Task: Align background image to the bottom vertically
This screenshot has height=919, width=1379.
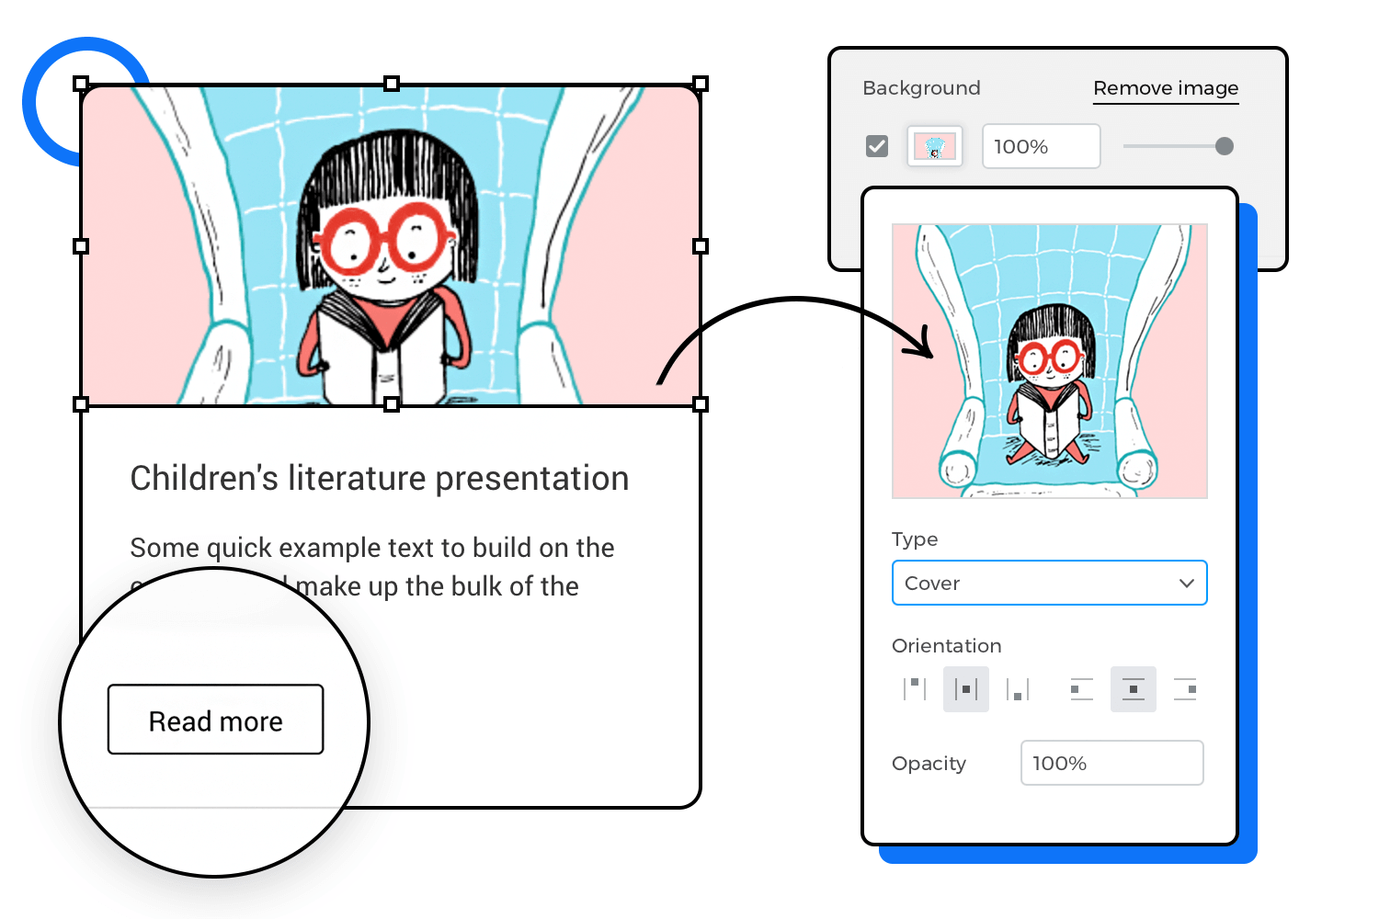Action: click(1018, 689)
